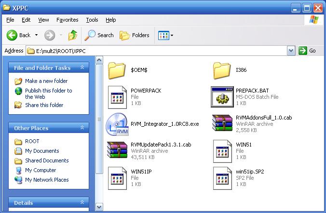
Task: Open the Help menu
Action: (110, 20)
